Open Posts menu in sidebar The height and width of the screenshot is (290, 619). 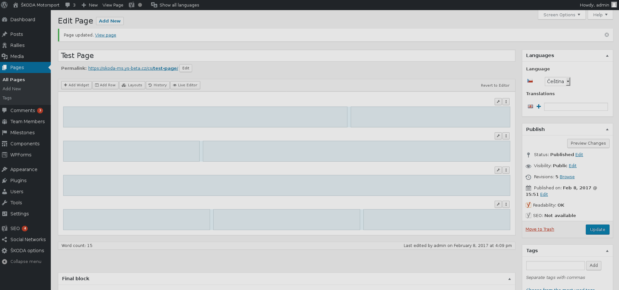25,34
